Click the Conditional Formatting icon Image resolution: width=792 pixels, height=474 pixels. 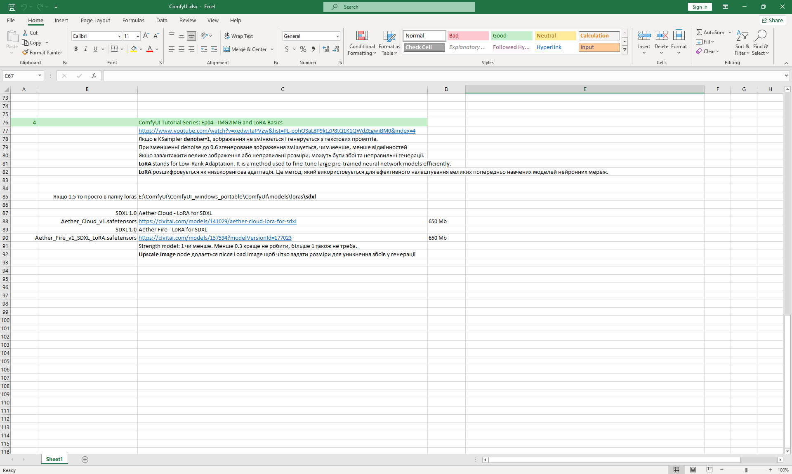tap(362, 36)
